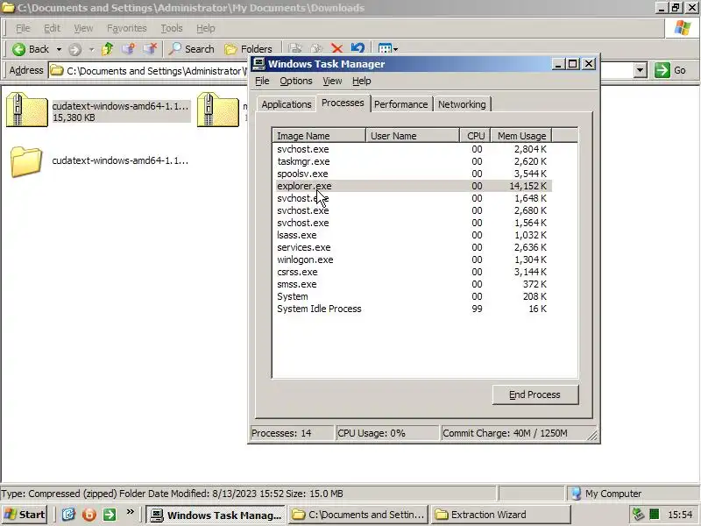701x526 pixels.
Task: Open Explorer Help menu
Action: (x=205, y=28)
